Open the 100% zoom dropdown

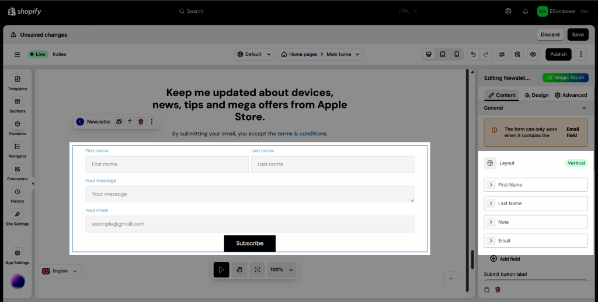click(282, 270)
